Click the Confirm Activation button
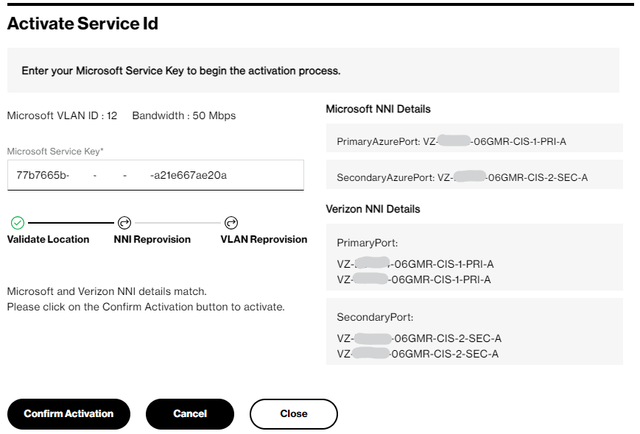Viewport: 640px width, 434px height. 68,413
